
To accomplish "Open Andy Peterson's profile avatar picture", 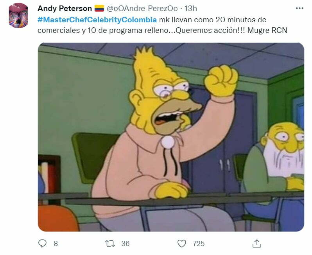I will (x=18, y=16).
